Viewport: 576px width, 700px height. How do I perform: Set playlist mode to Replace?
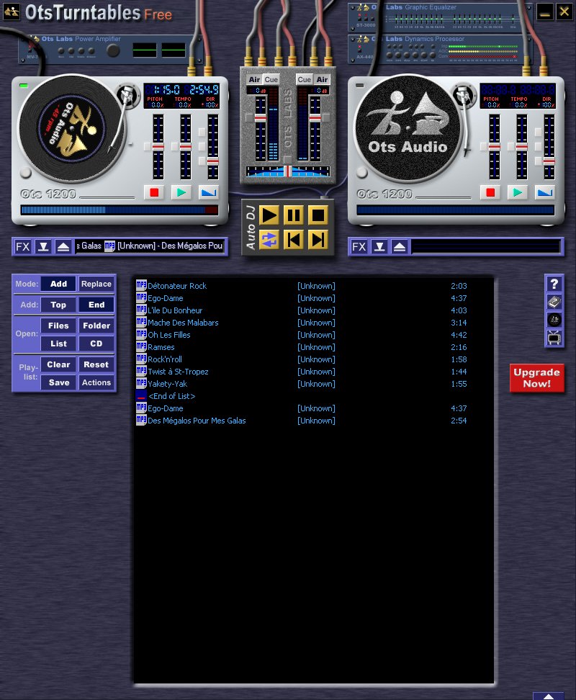96,284
